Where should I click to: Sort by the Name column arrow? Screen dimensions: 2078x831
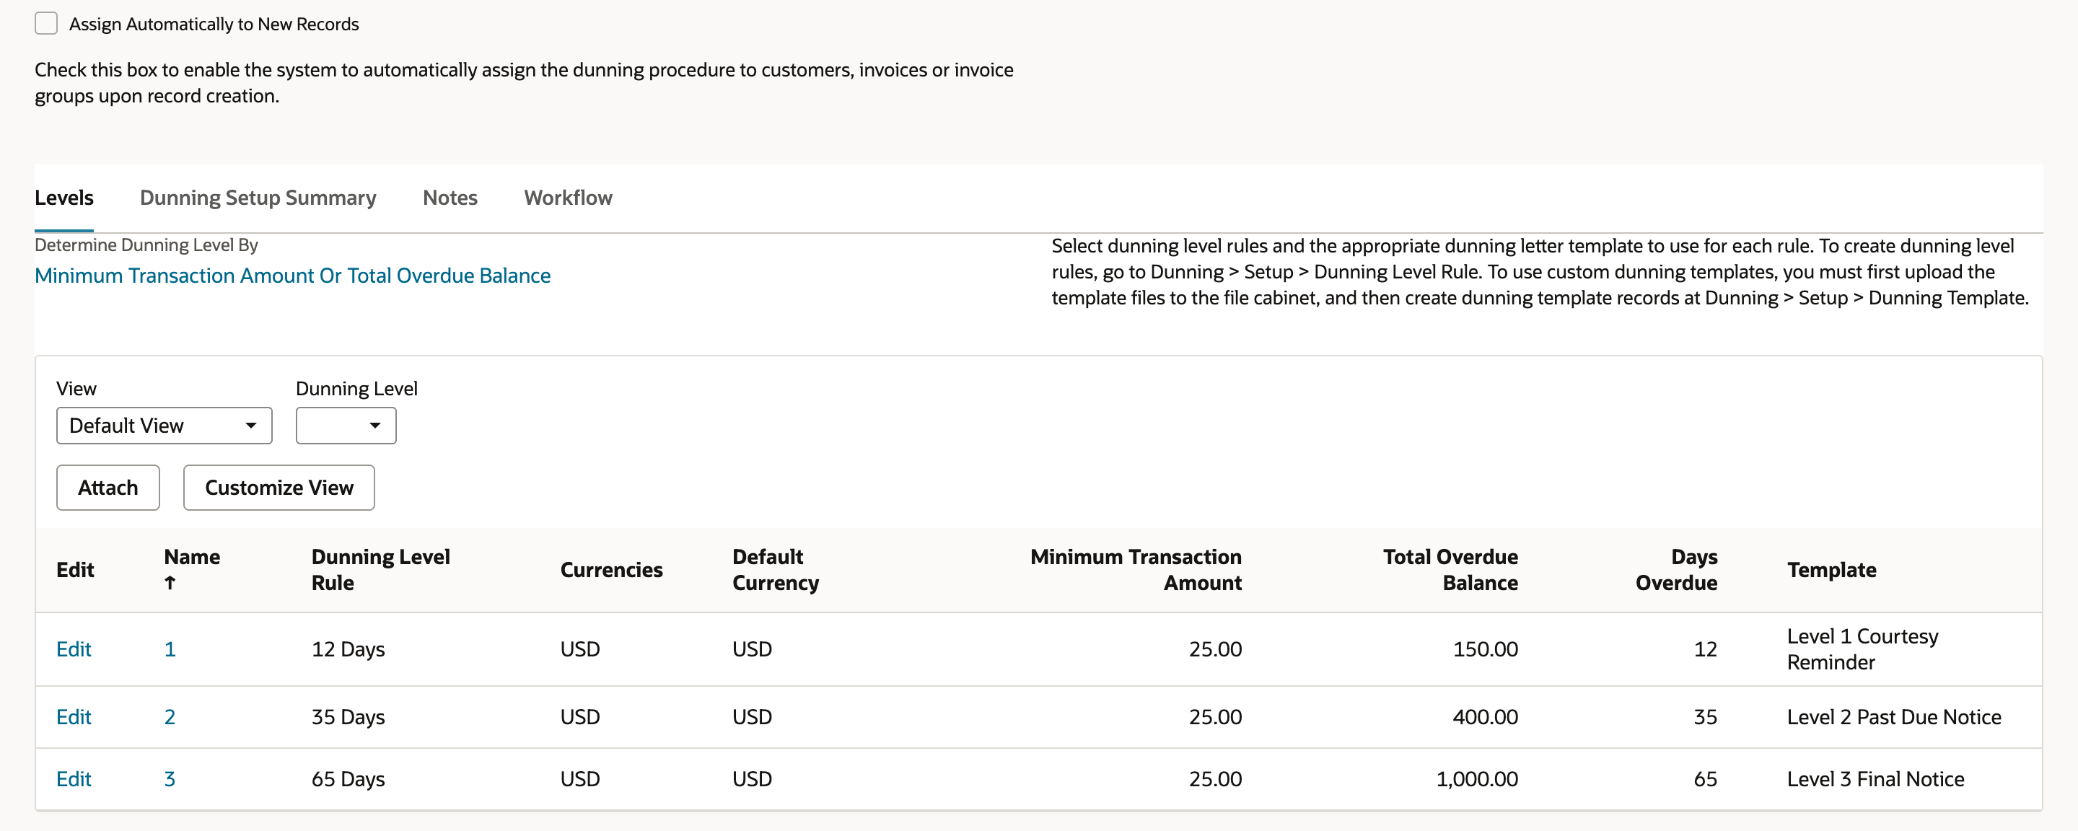pyautogui.click(x=170, y=583)
